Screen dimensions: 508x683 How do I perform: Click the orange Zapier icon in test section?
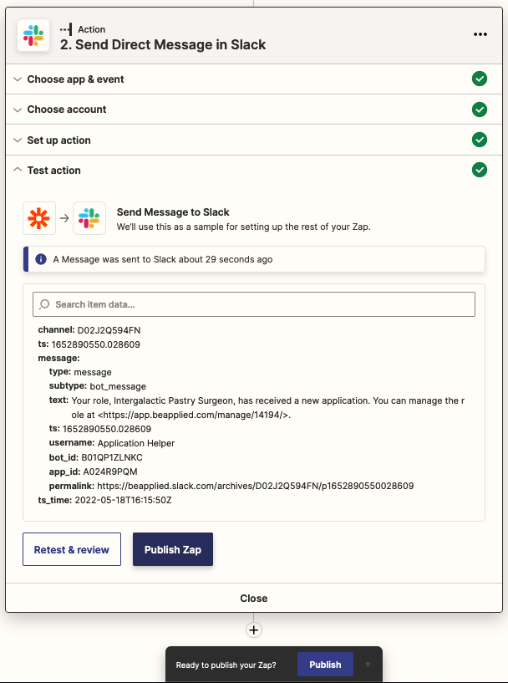coord(38,219)
